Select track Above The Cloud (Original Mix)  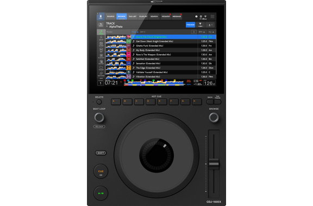174,37
